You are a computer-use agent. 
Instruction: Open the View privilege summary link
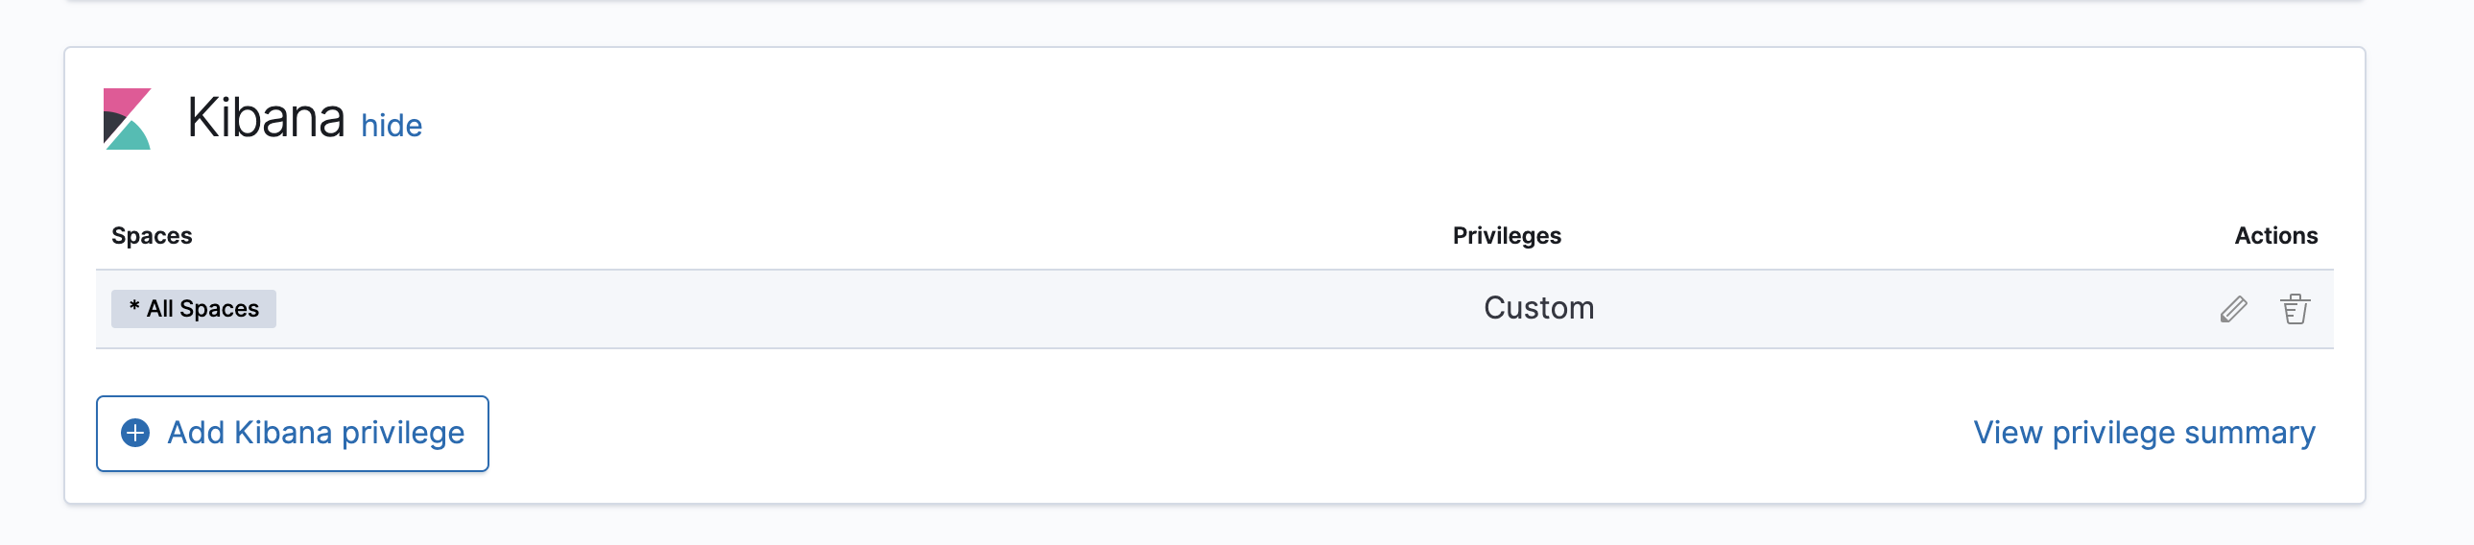[x=2144, y=433]
